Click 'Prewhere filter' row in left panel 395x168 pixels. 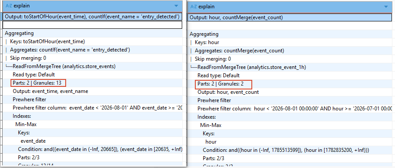tap(92, 99)
